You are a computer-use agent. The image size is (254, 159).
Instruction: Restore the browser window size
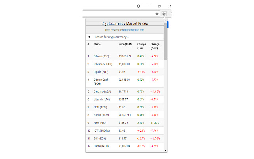[160, 6]
